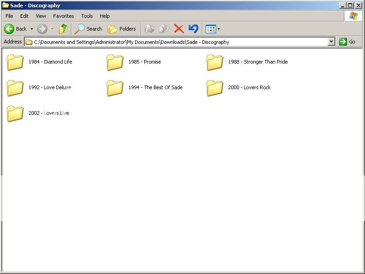Open the Search panel

click(x=88, y=29)
